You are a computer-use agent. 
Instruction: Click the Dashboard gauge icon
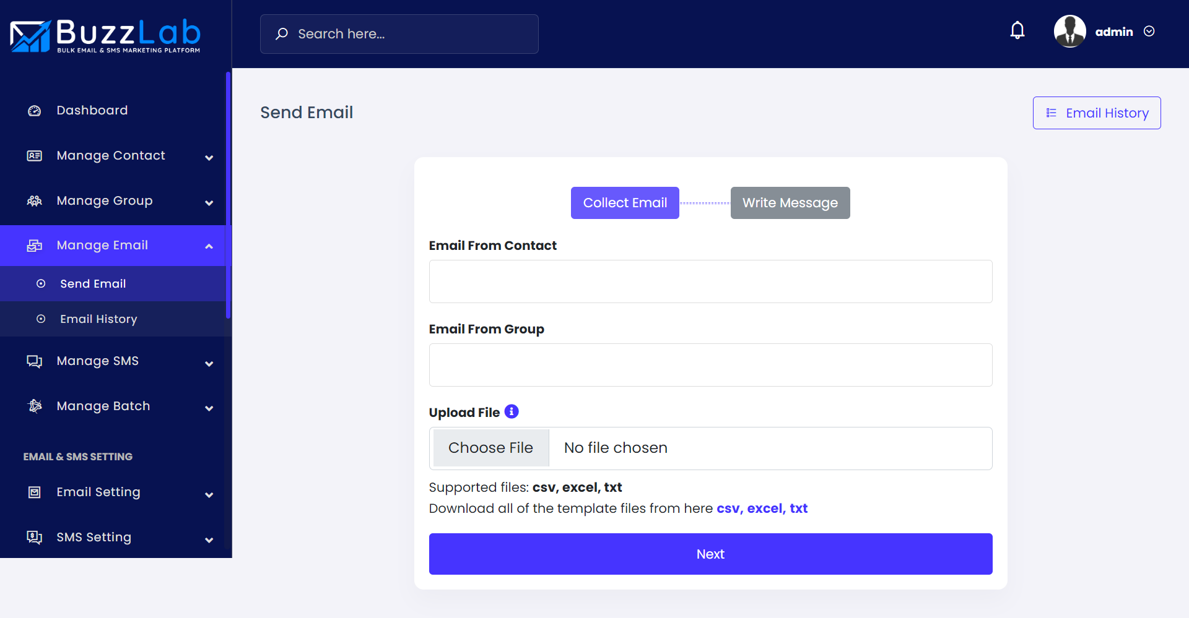pos(35,111)
